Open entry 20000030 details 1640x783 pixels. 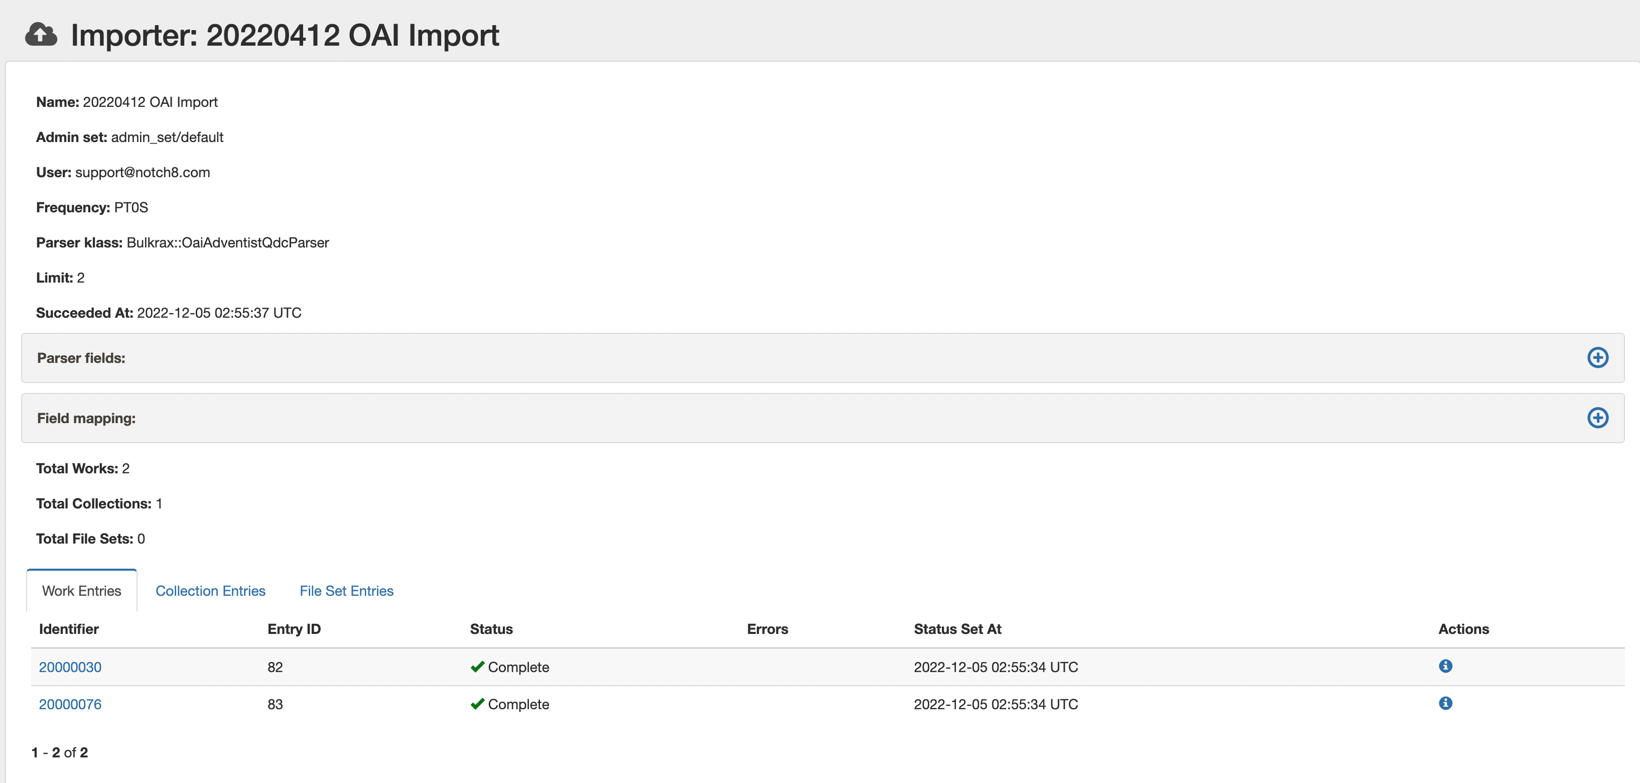click(x=70, y=667)
